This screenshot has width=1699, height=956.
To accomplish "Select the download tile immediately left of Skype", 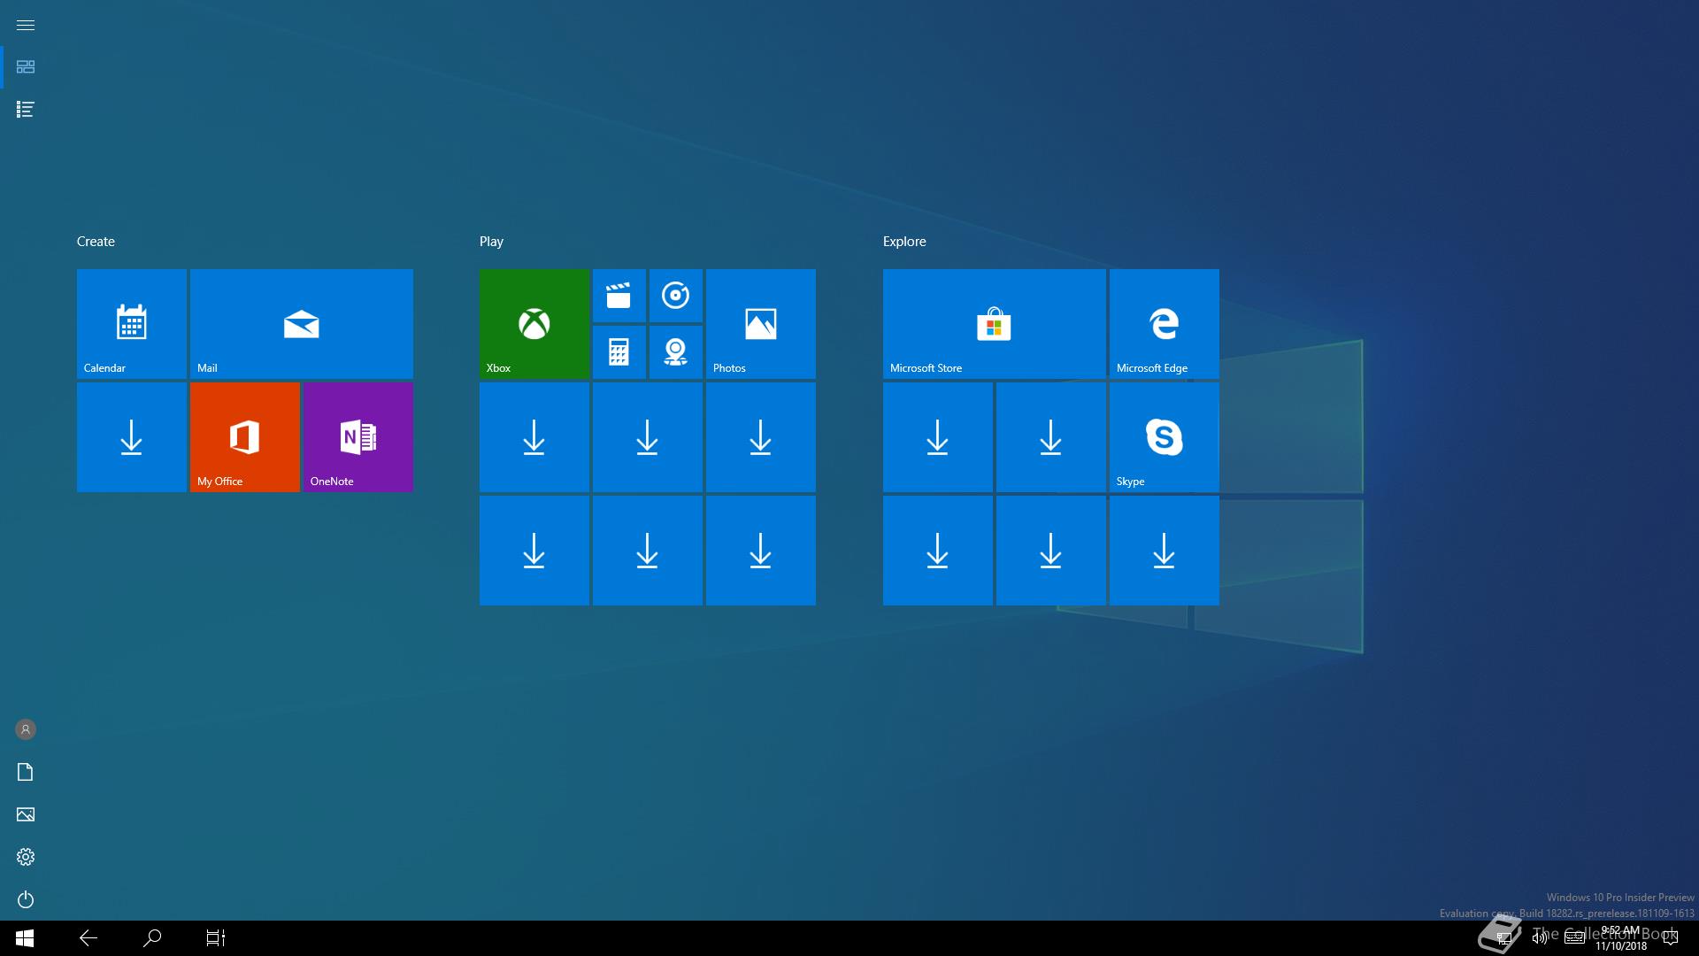I will (x=1051, y=437).
